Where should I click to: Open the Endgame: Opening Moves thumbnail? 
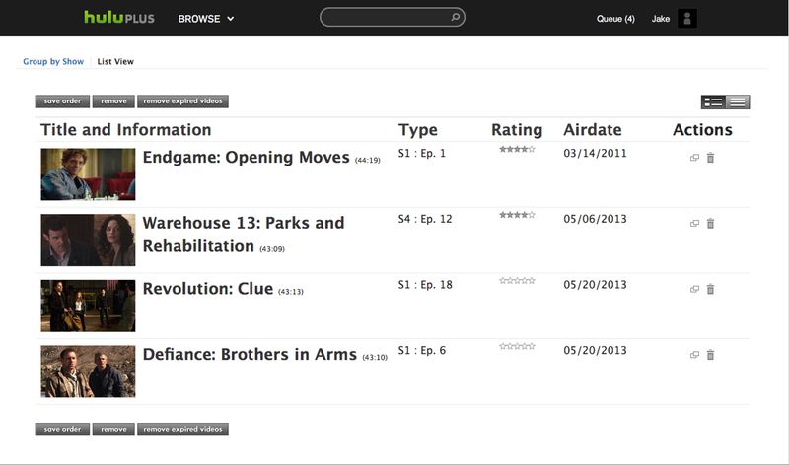88,174
